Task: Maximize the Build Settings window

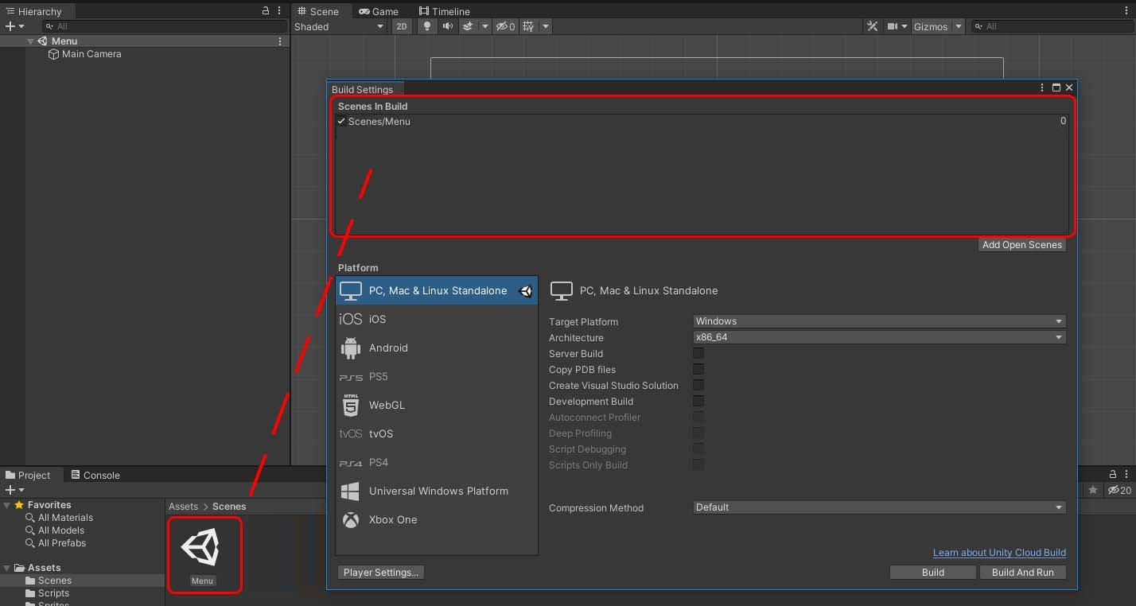Action: [x=1056, y=88]
